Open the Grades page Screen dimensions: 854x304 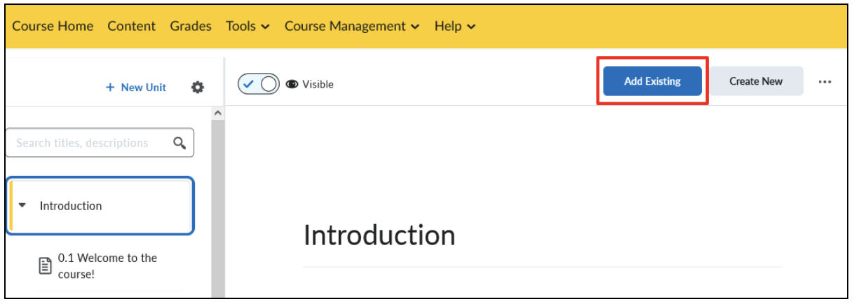[x=191, y=26]
